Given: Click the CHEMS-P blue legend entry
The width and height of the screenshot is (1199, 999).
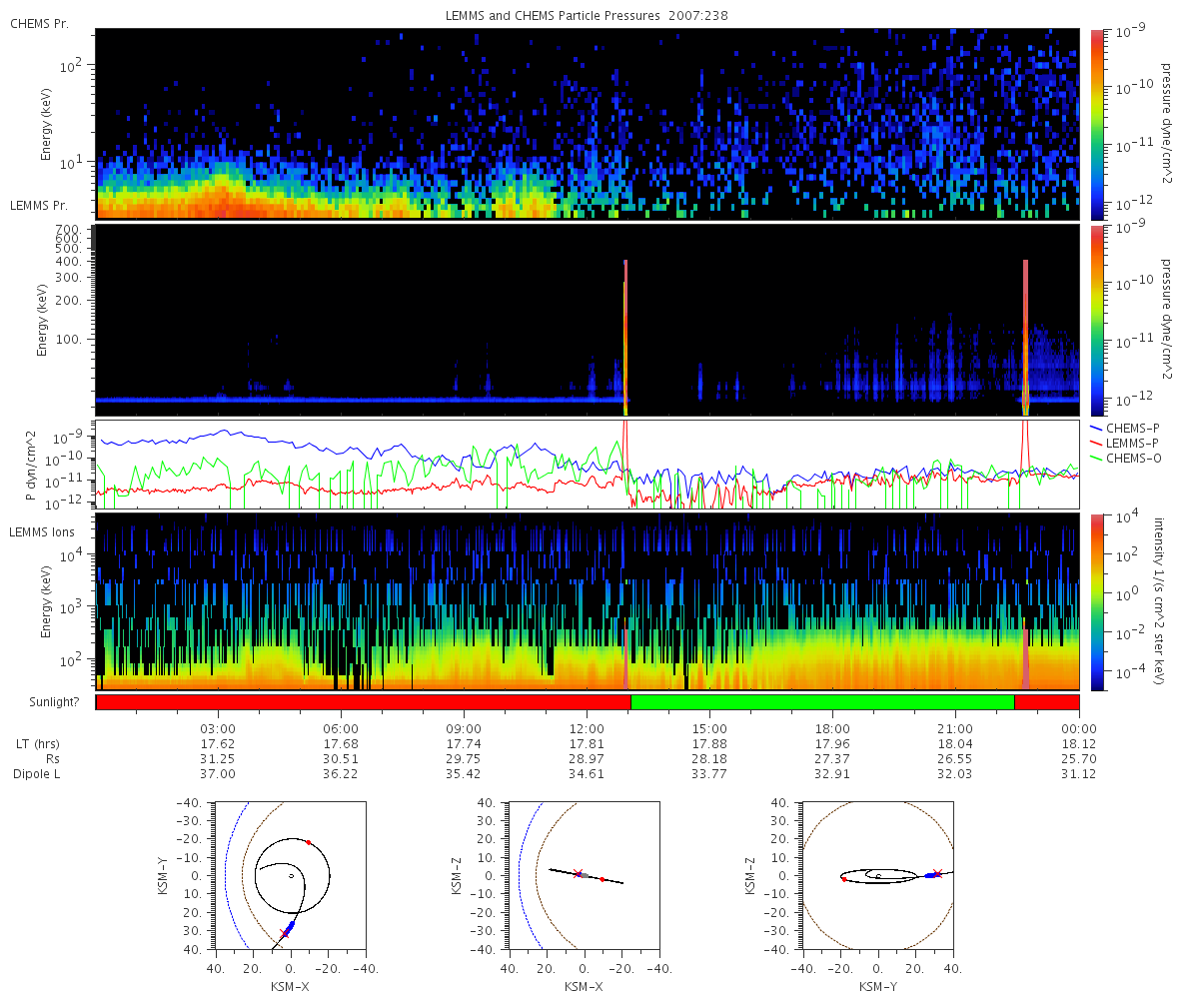Looking at the screenshot, I should pos(1134,428).
